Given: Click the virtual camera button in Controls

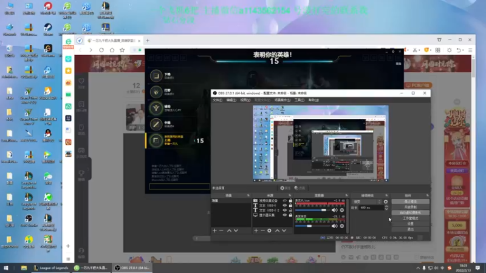Looking at the screenshot, I should (x=411, y=213).
